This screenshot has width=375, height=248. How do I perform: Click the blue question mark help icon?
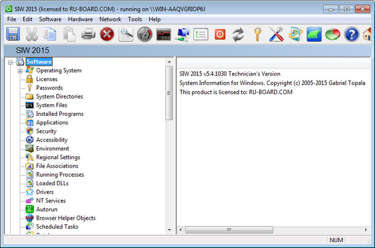[351, 35]
